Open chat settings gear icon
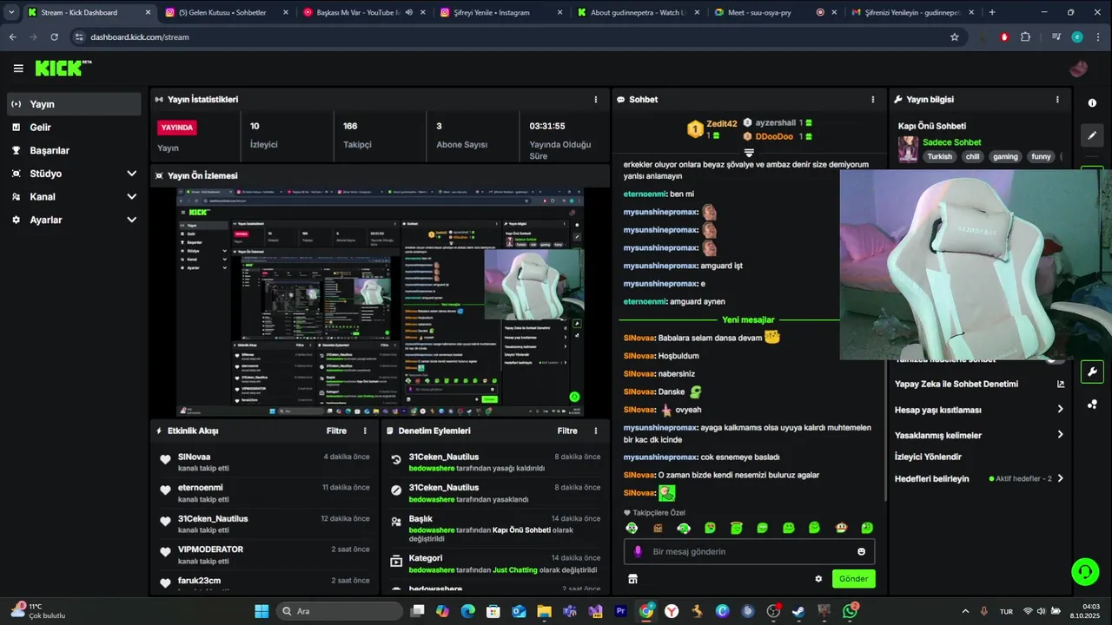1112x625 pixels. click(818, 579)
